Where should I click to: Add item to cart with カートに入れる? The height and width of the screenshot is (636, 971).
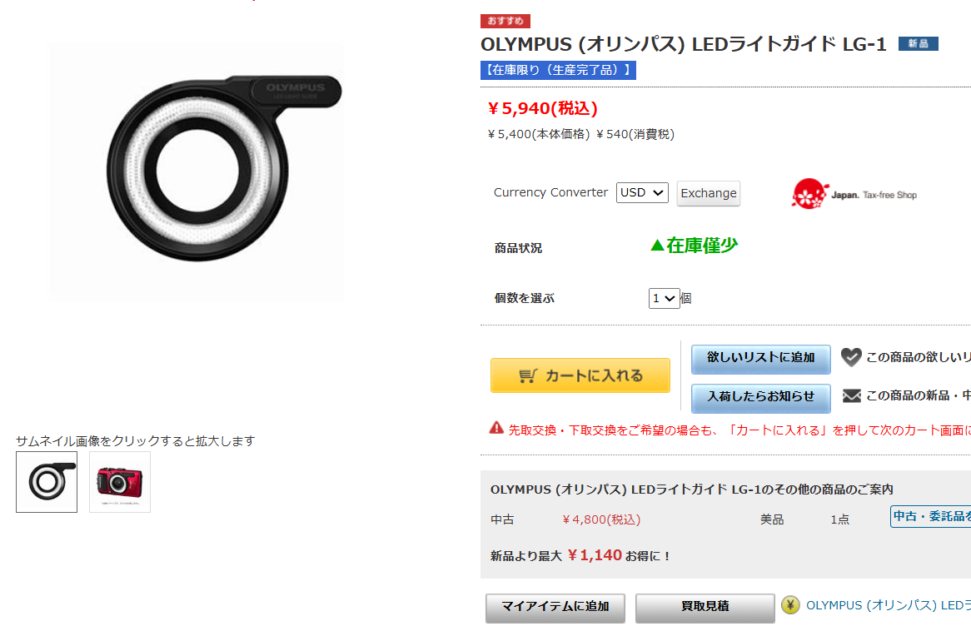pyautogui.click(x=580, y=375)
